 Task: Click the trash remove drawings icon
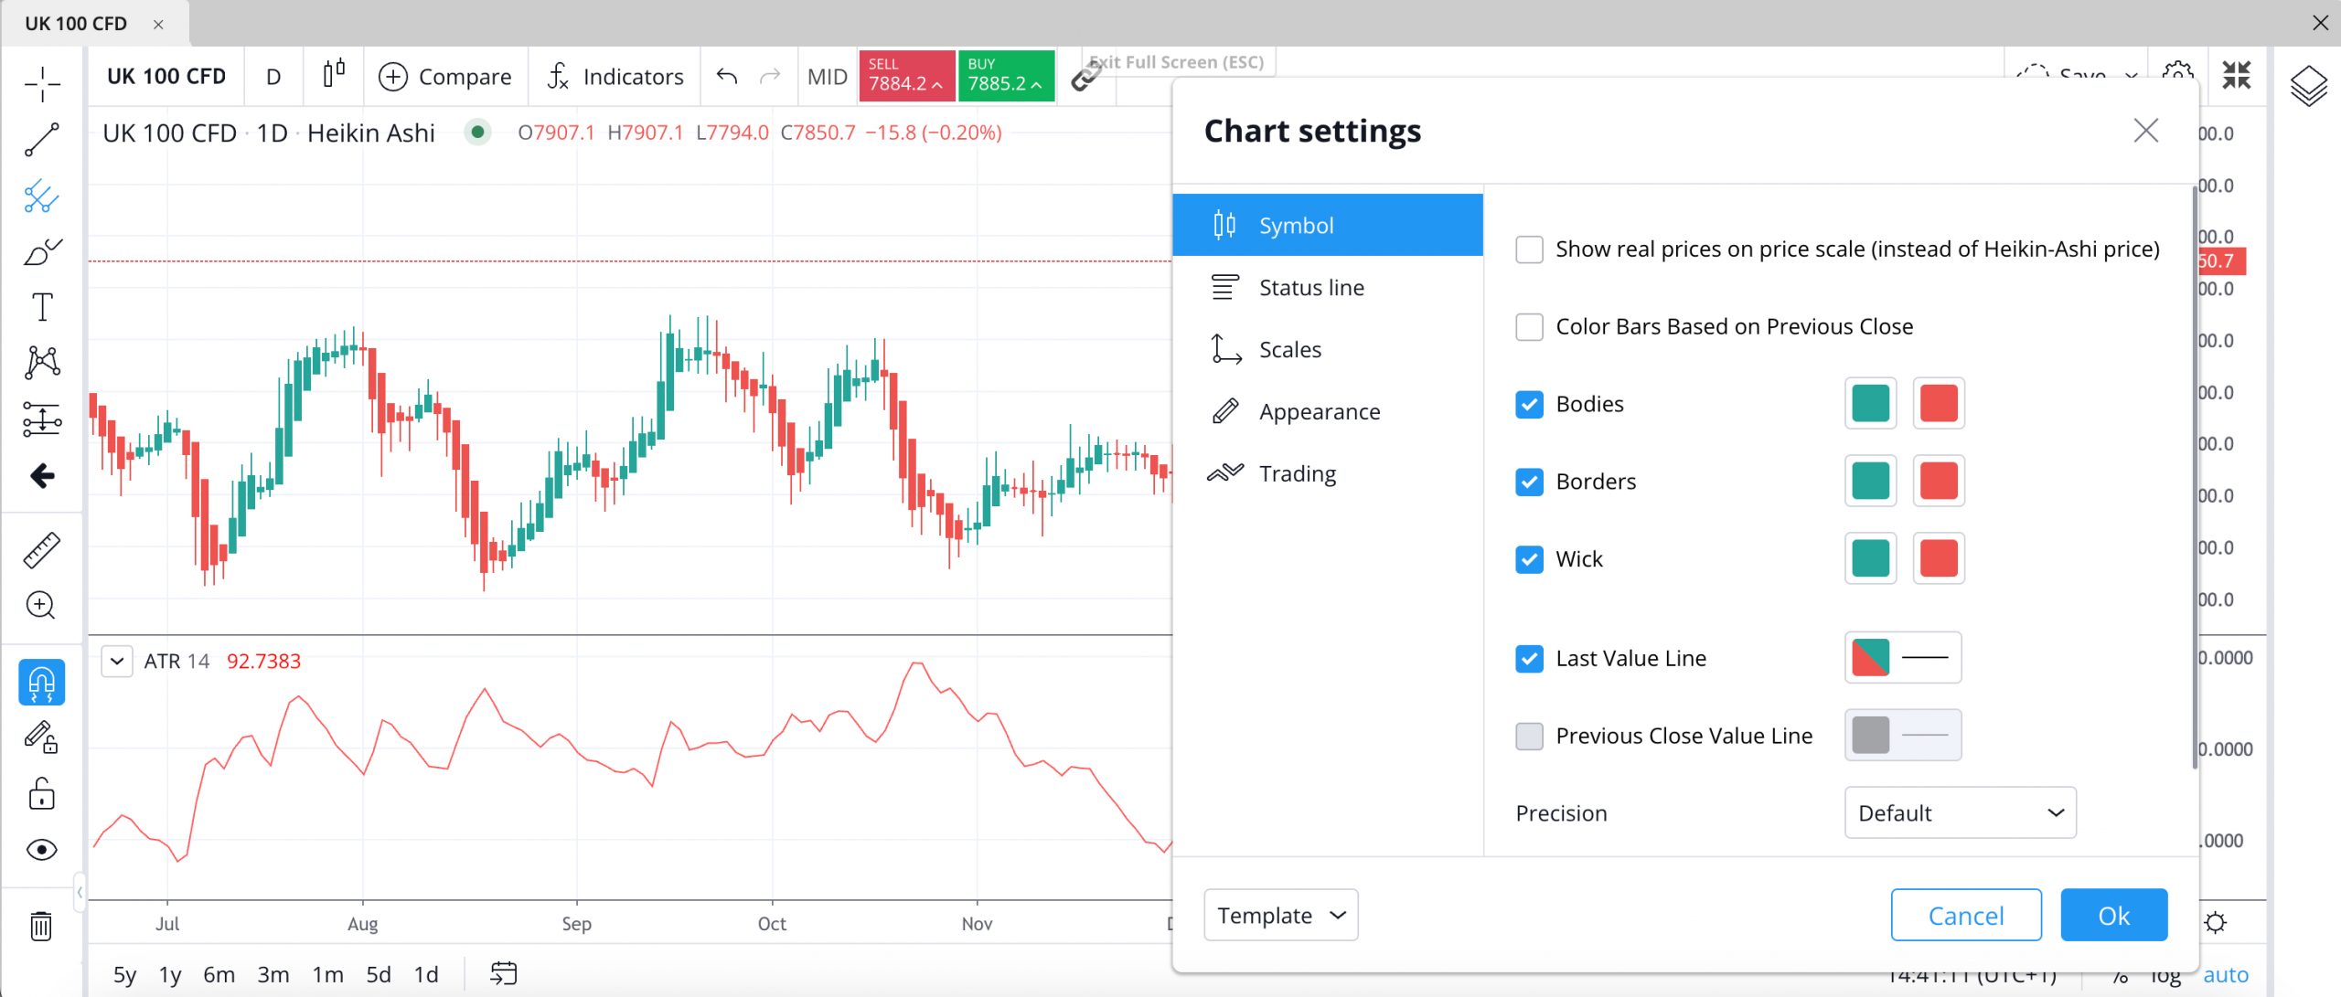click(41, 926)
